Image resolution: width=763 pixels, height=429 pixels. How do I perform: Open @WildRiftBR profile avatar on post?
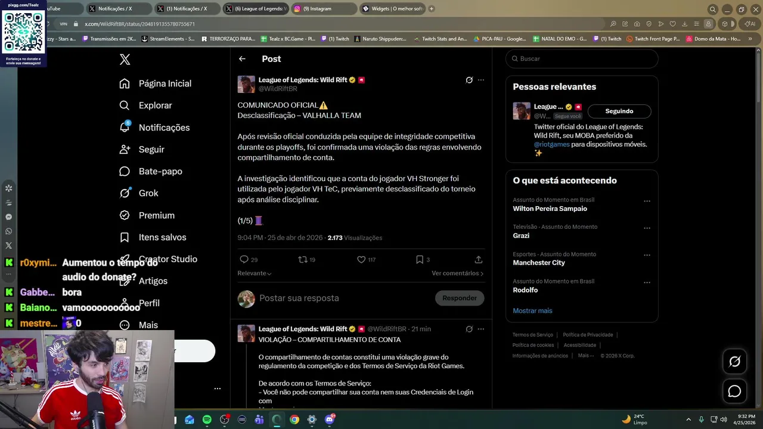tap(246, 84)
